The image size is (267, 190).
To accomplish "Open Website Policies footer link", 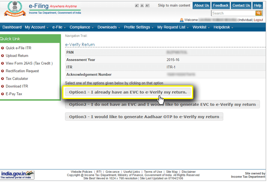I will coord(81,172).
